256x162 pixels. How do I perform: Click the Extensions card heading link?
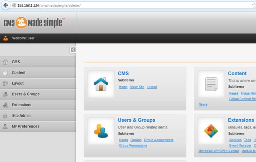[241, 120]
